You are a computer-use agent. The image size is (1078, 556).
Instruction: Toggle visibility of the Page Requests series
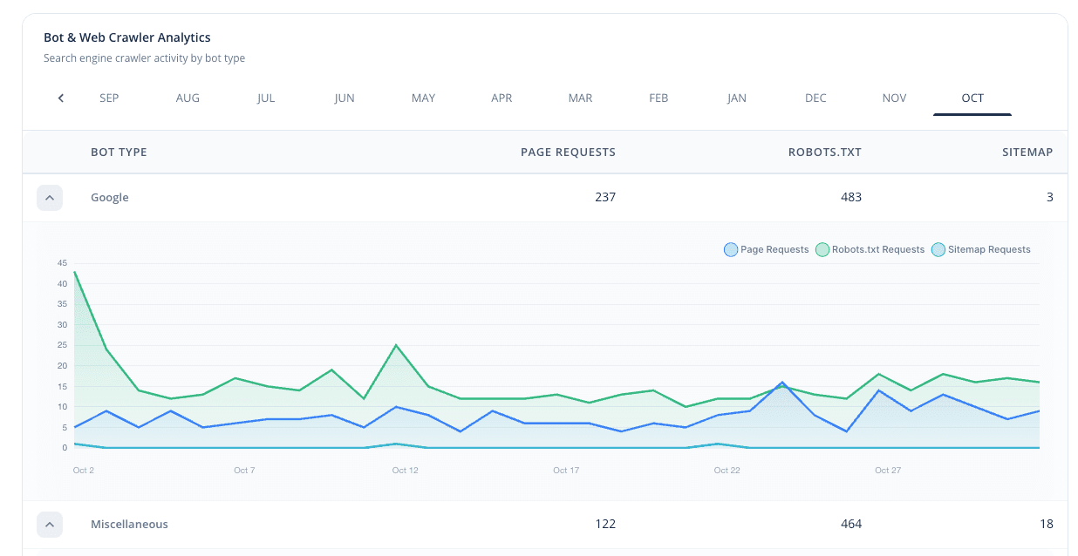click(766, 249)
